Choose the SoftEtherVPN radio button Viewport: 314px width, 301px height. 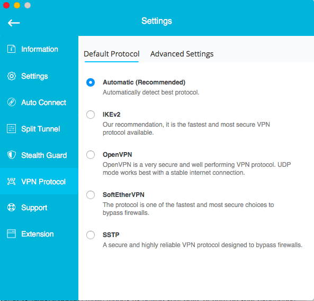click(x=91, y=195)
